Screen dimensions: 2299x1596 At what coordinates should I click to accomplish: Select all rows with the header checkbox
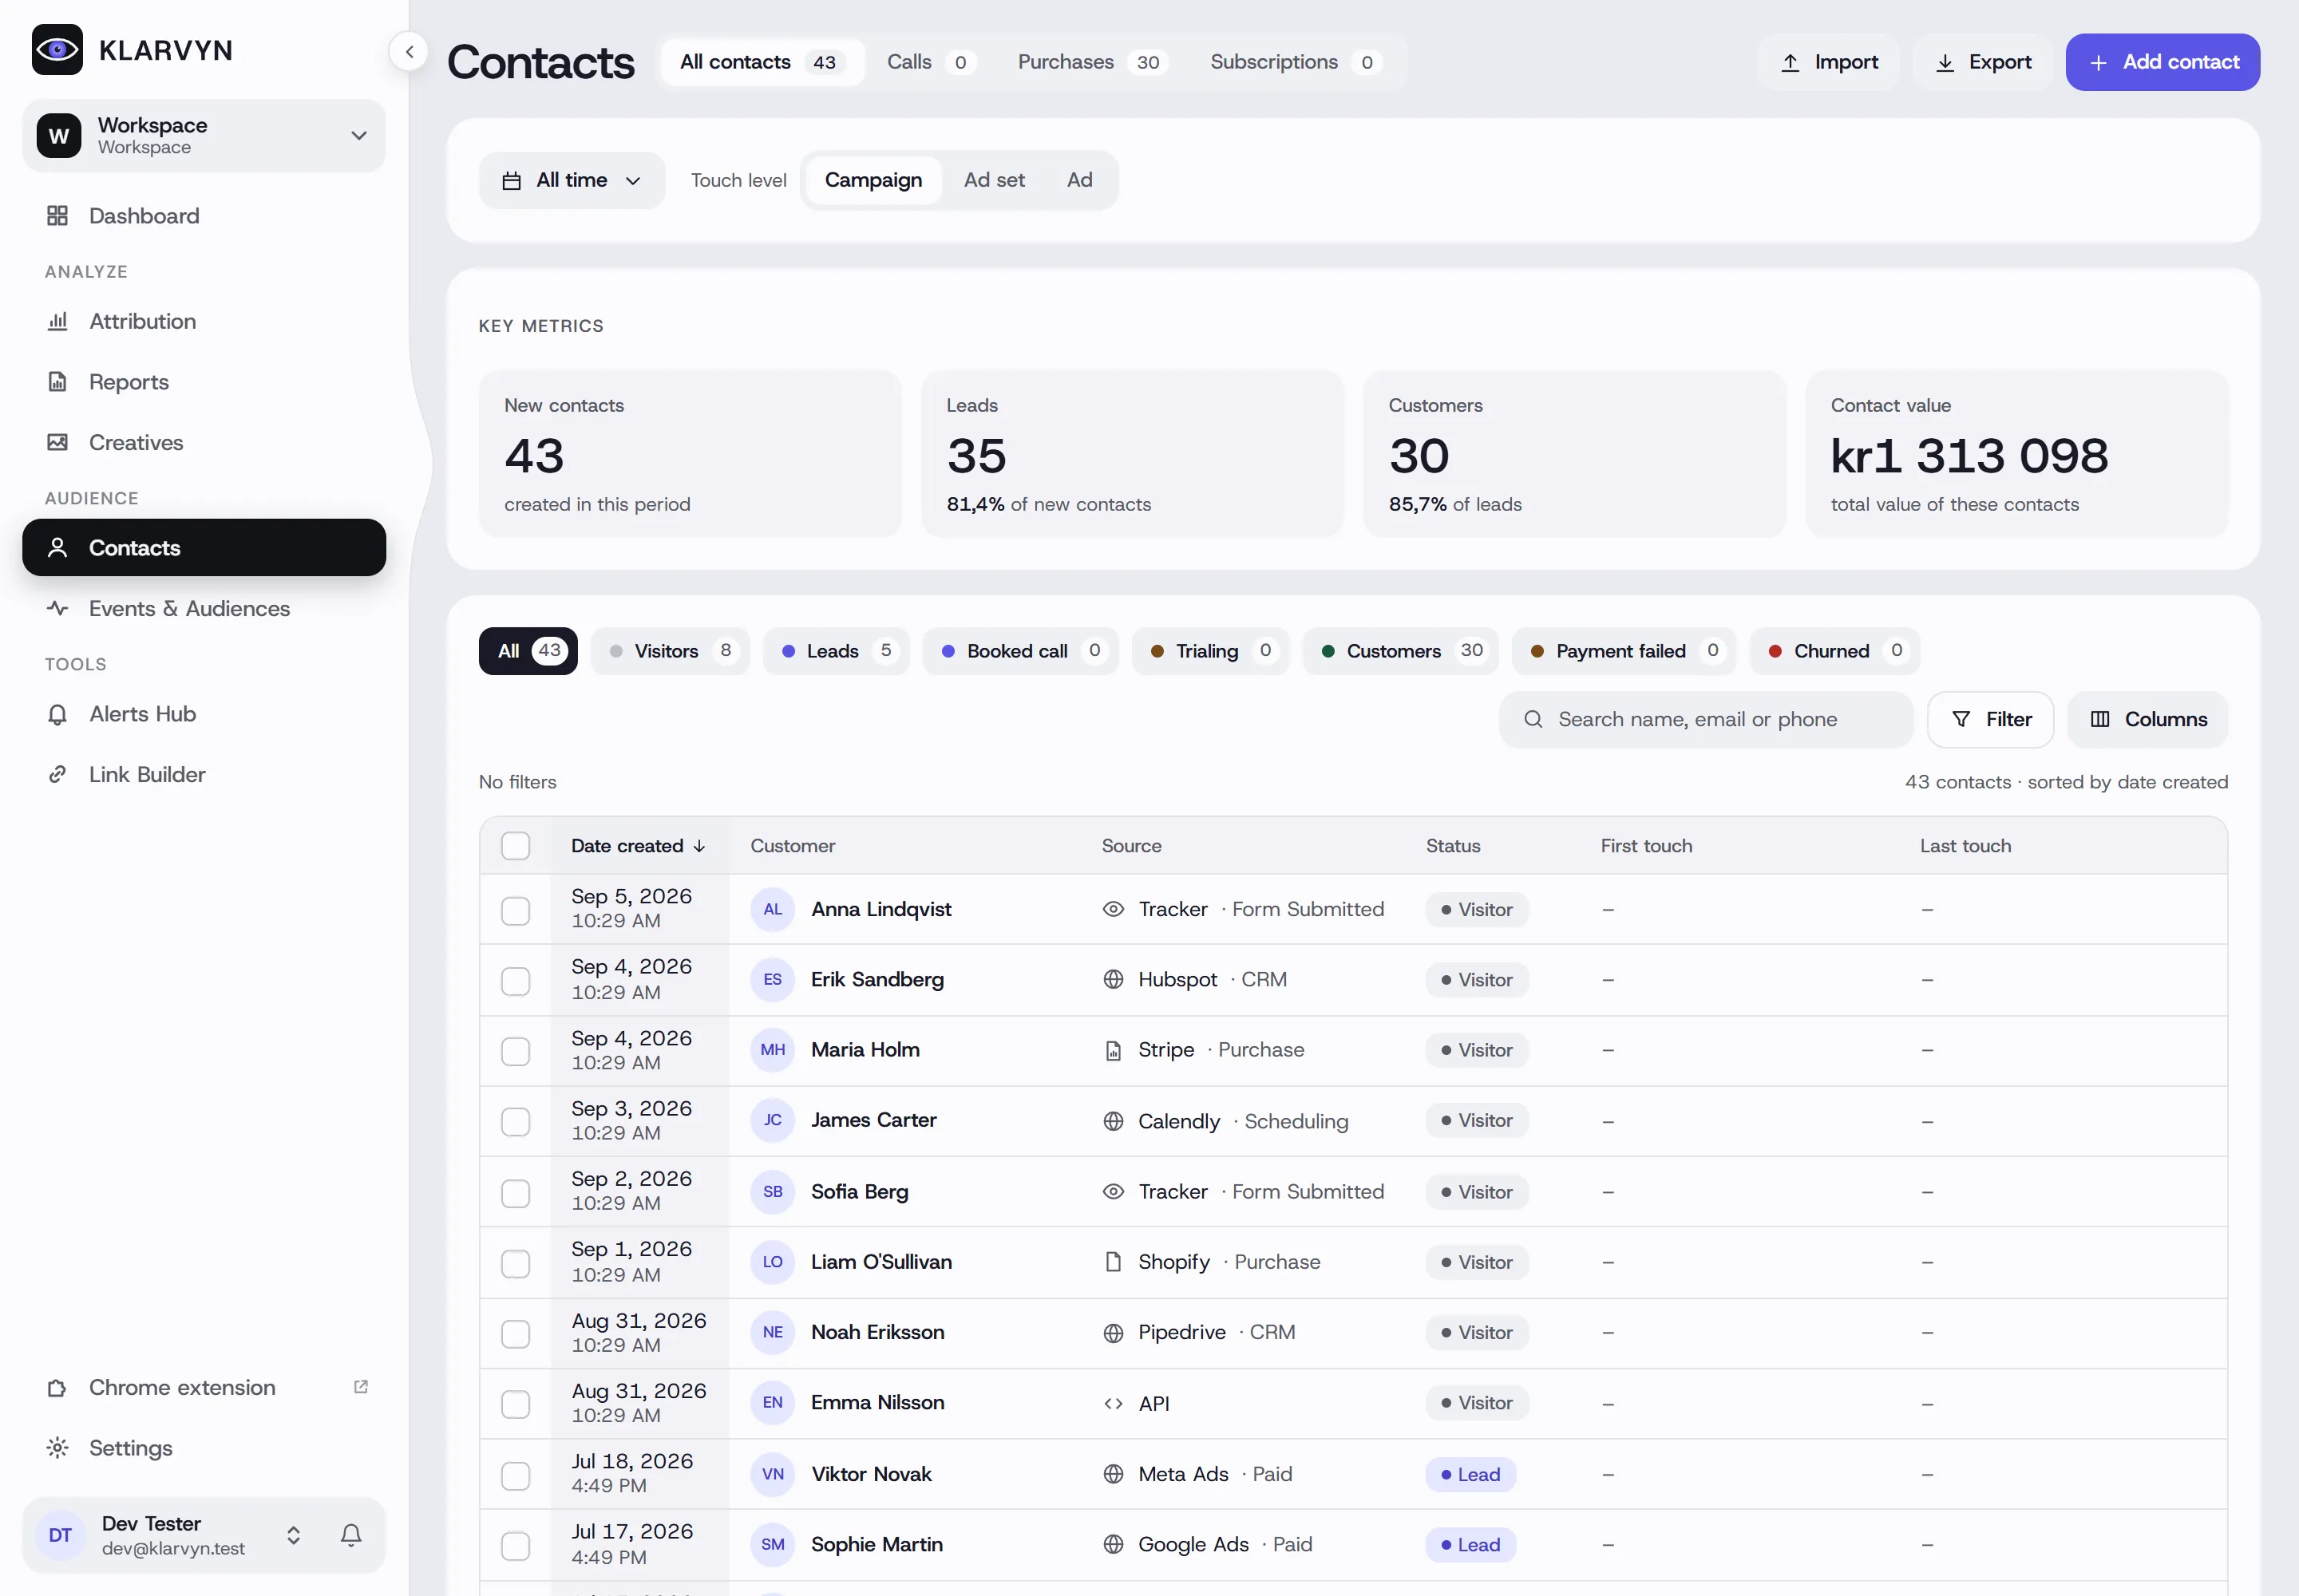tap(515, 846)
